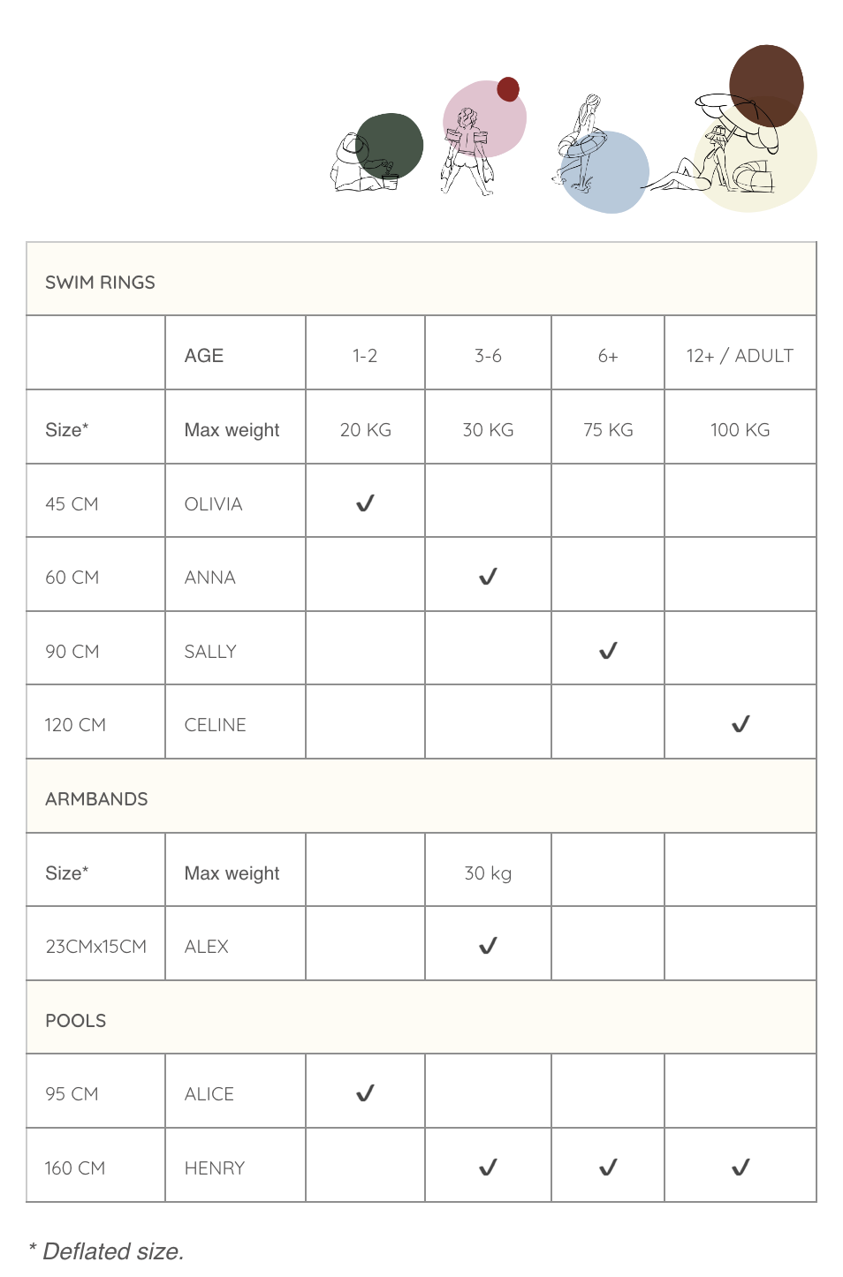Click the HENRY checkmark under 12+ / ADULT
This screenshot has height=1277, width=843.
tap(740, 1167)
